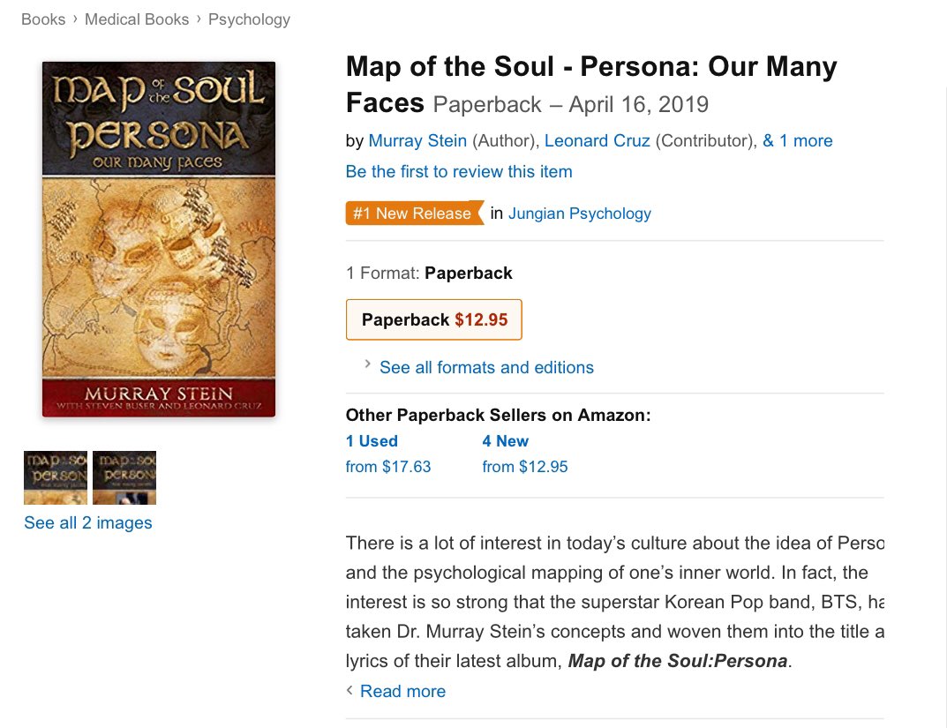Open contributor Leonard Cruz's page
Viewport: 947px width, 728px height.
point(598,140)
